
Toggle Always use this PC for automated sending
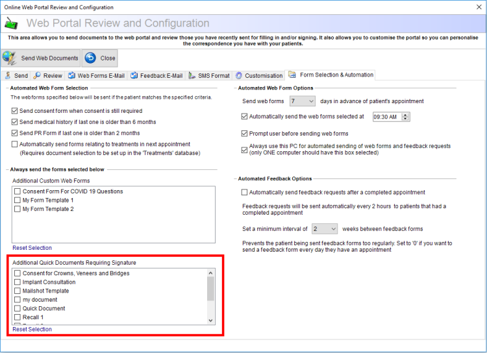244,150
